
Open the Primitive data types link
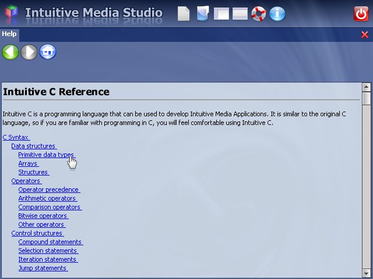pyautogui.click(x=47, y=155)
